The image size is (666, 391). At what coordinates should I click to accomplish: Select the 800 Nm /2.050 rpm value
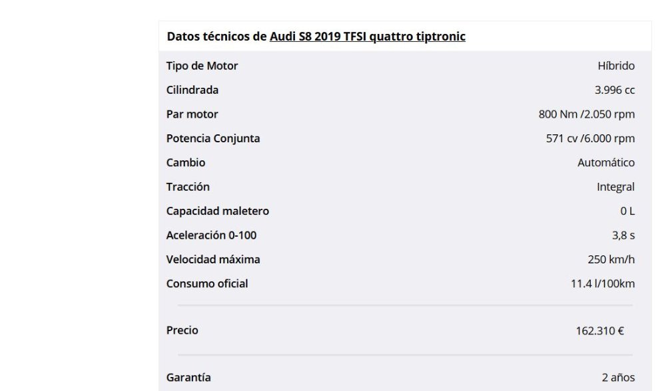click(x=587, y=114)
